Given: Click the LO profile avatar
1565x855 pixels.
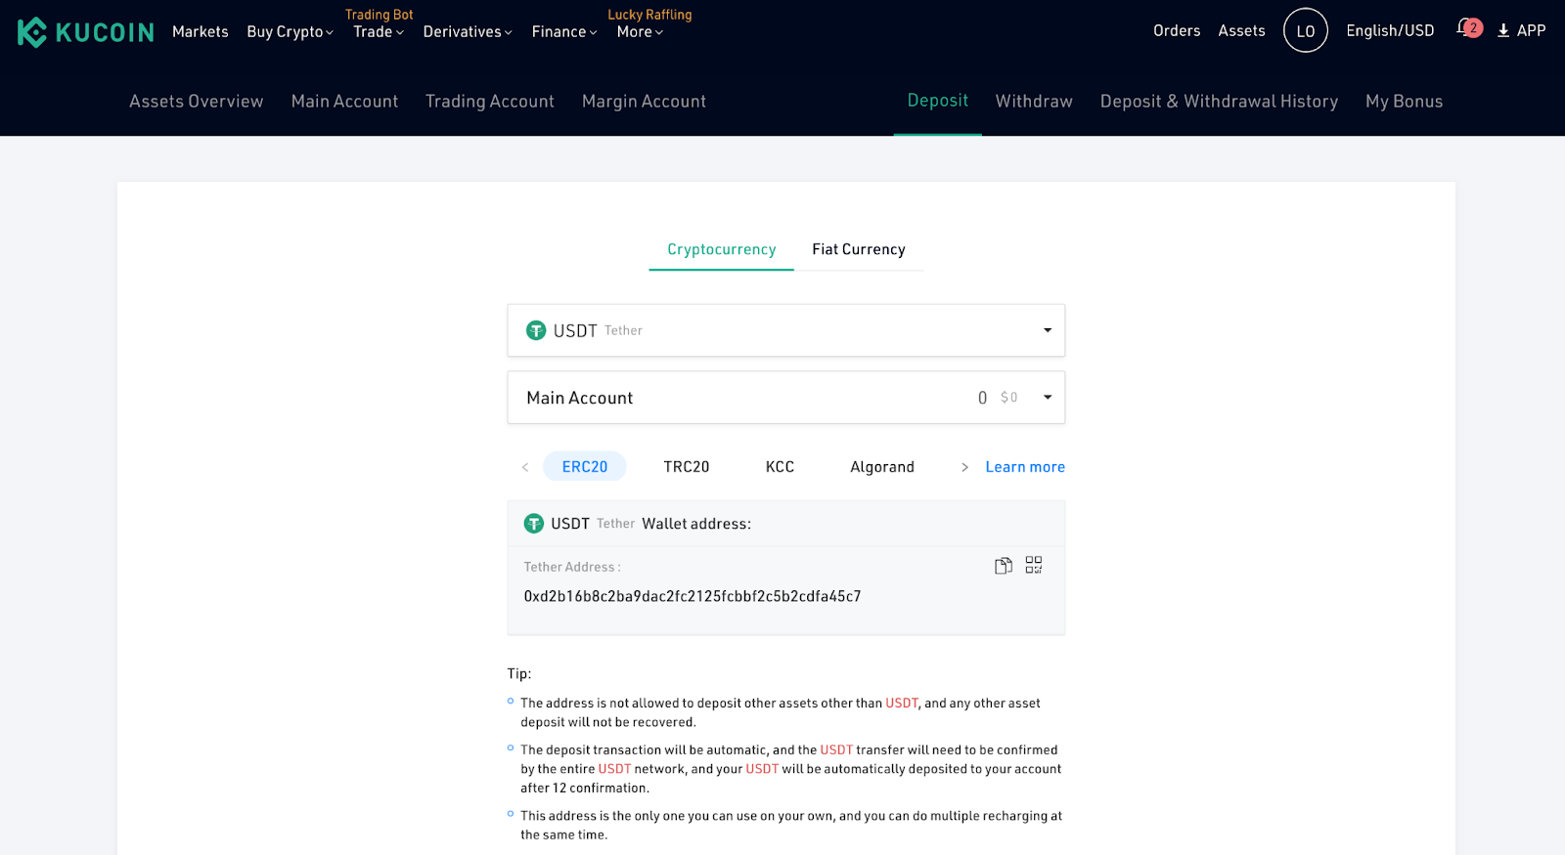Looking at the screenshot, I should pyautogui.click(x=1305, y=30).
